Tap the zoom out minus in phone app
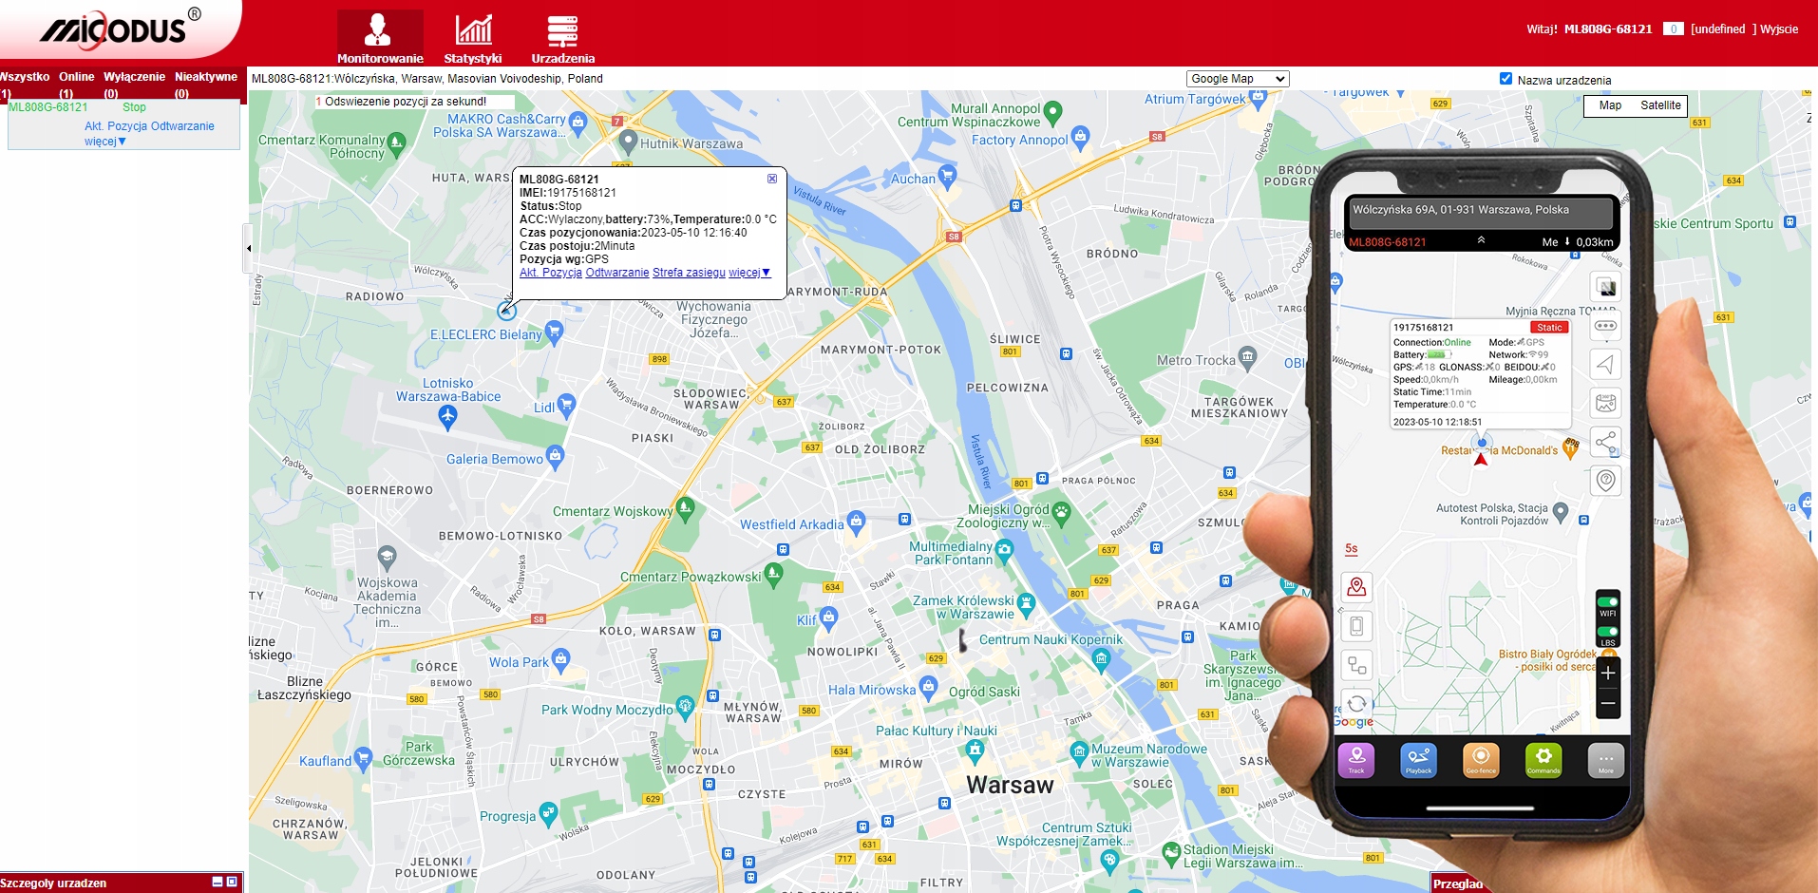The image size is (1818, 893). pos(1608,704)
